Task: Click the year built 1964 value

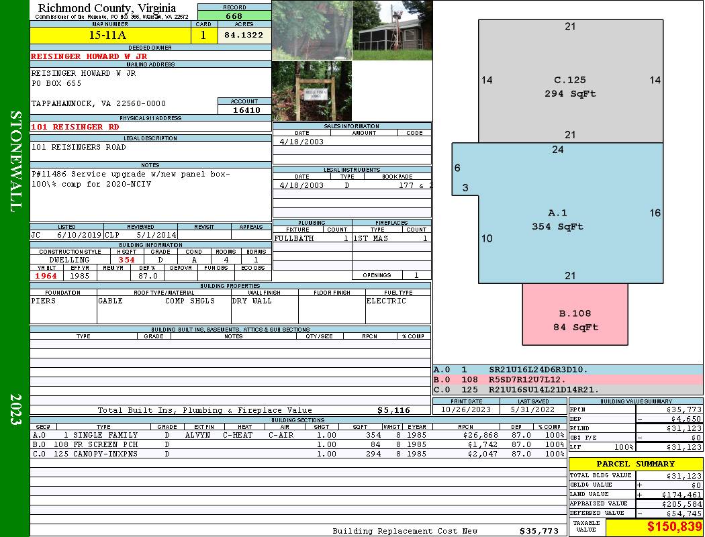Action: 47,276
